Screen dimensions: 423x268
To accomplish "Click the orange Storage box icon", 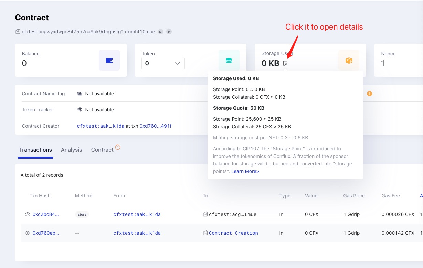I will [349, 61].
